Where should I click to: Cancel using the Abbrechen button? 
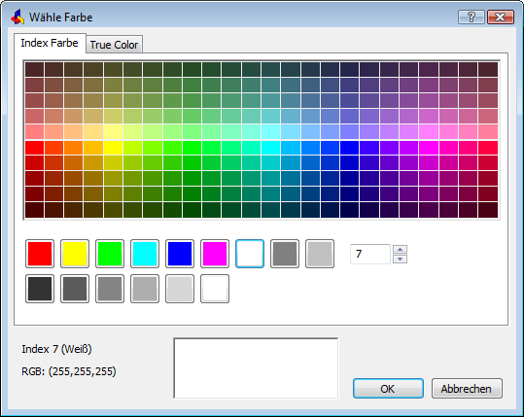(467, 389)
